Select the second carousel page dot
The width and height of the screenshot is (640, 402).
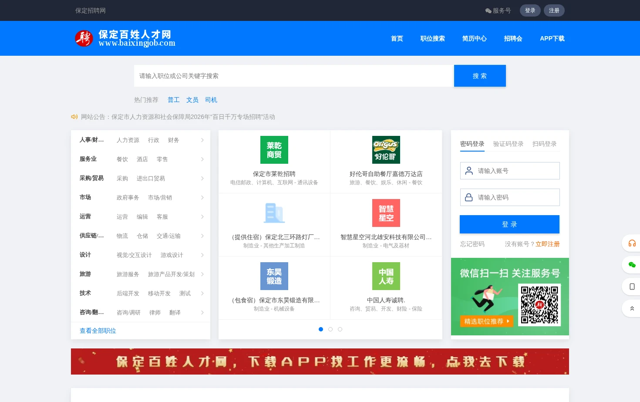[x=330, y=329]
